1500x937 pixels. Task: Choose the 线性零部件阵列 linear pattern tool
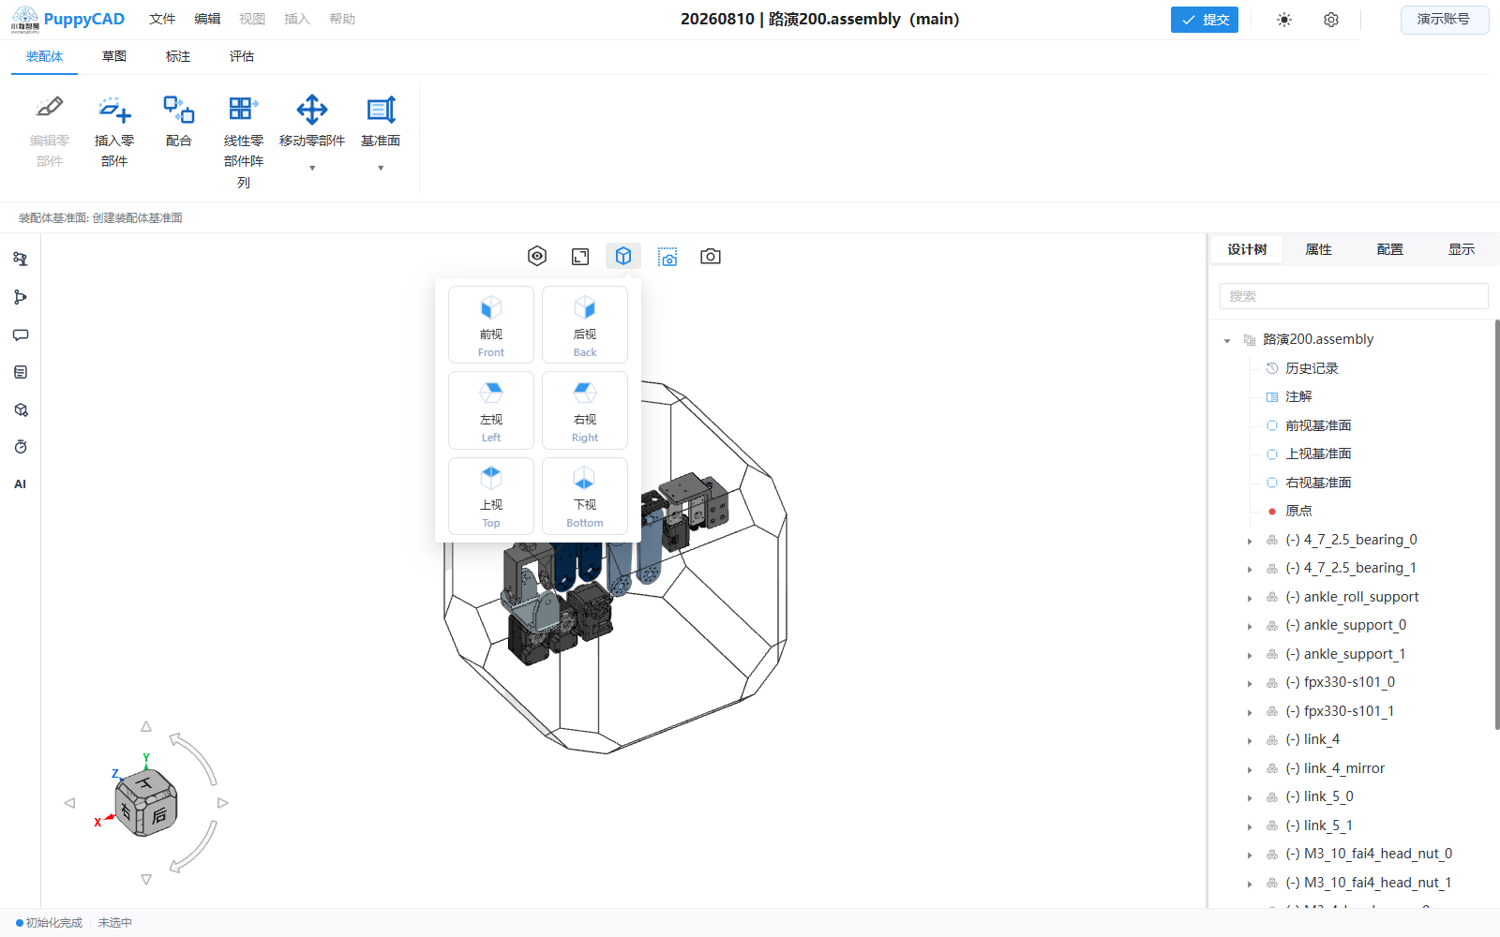pyautogui.click(x=244, y=142)
